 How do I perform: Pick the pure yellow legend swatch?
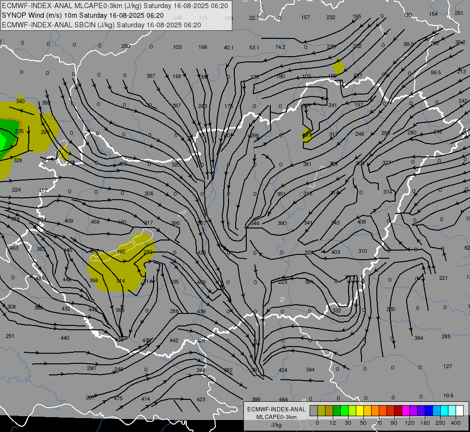click(360, 411)
